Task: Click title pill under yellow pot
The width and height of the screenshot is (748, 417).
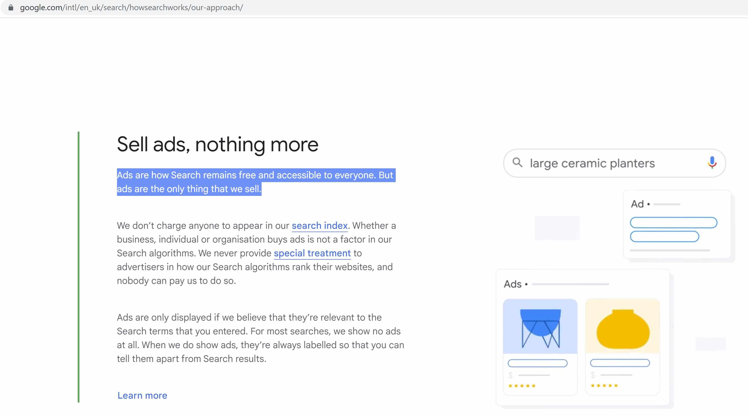Action: (620, 363)
